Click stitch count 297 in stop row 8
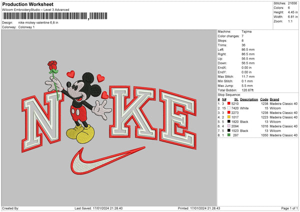Image resolution: width=300 pixels, height=212 pixels. (x=235, y=135)
